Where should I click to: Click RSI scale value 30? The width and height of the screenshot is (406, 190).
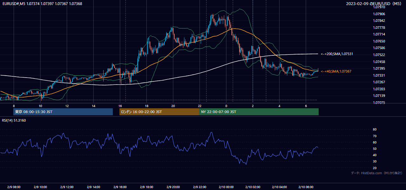coord(375,161)
